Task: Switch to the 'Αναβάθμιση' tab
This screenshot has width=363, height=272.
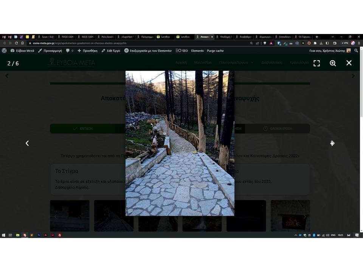Action: [244, 37]
